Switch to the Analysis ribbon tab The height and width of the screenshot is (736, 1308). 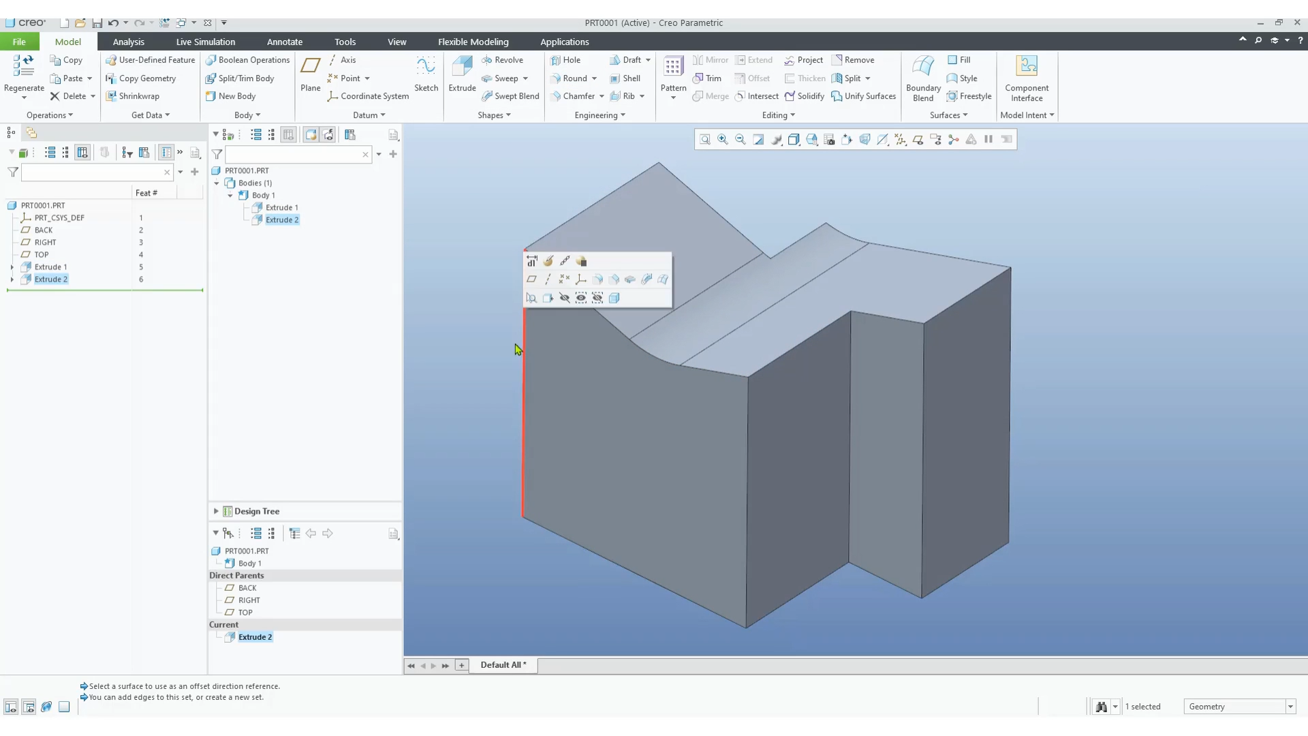pos(128,42)
